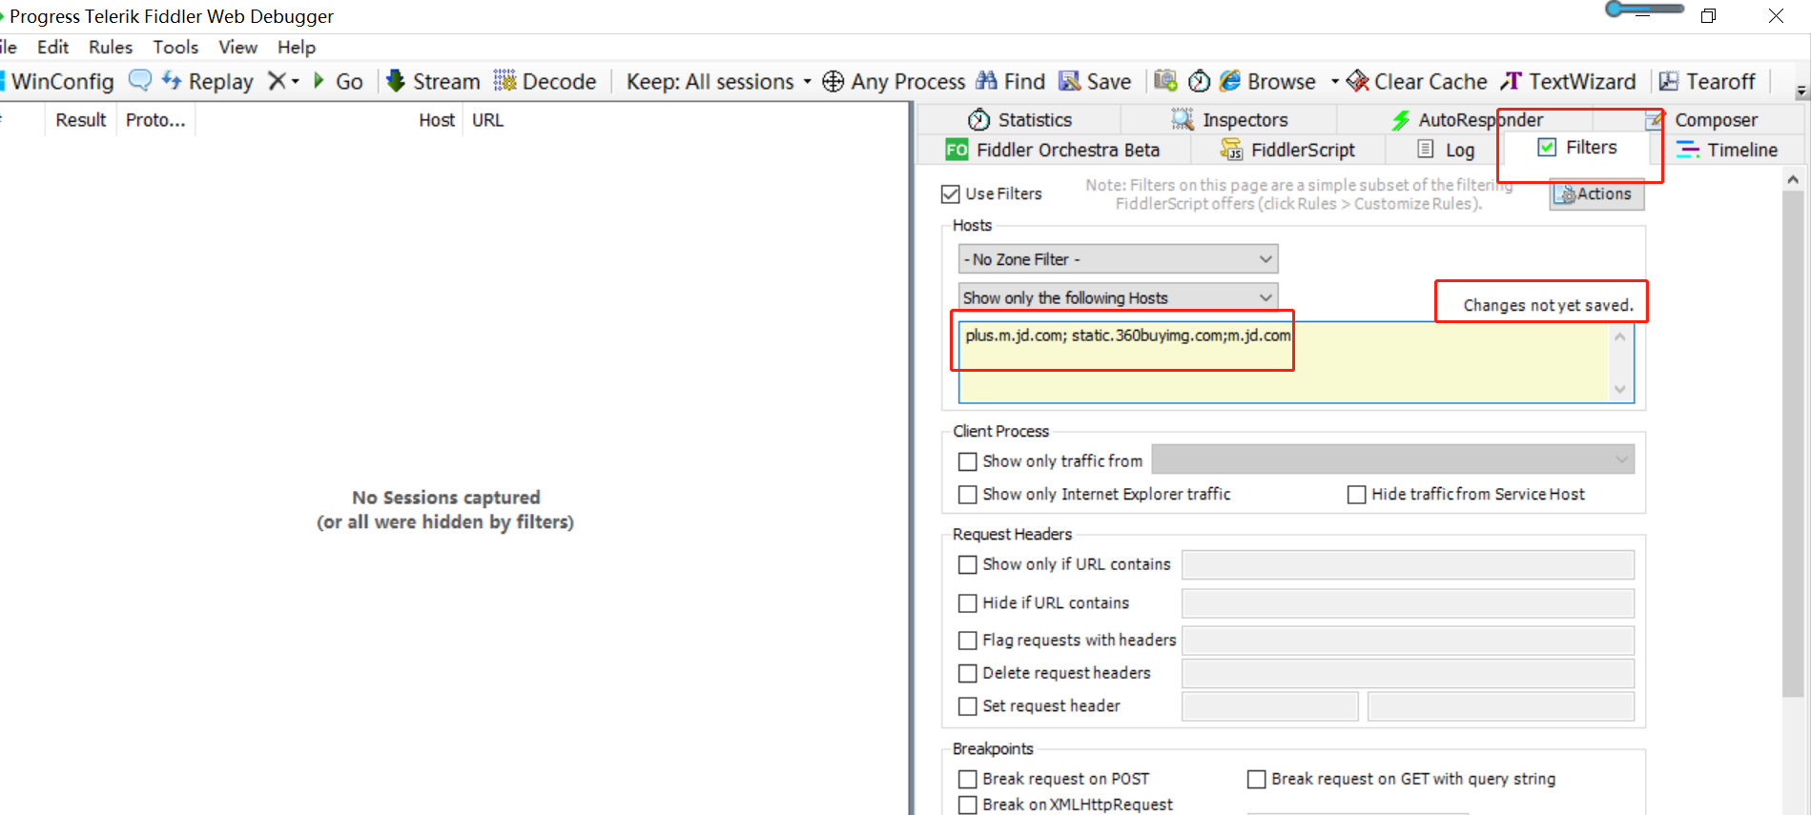This screenshot has height=815, width=1811.
Task: Click the Tearoff icon
Action: [x=1669, y=81]
